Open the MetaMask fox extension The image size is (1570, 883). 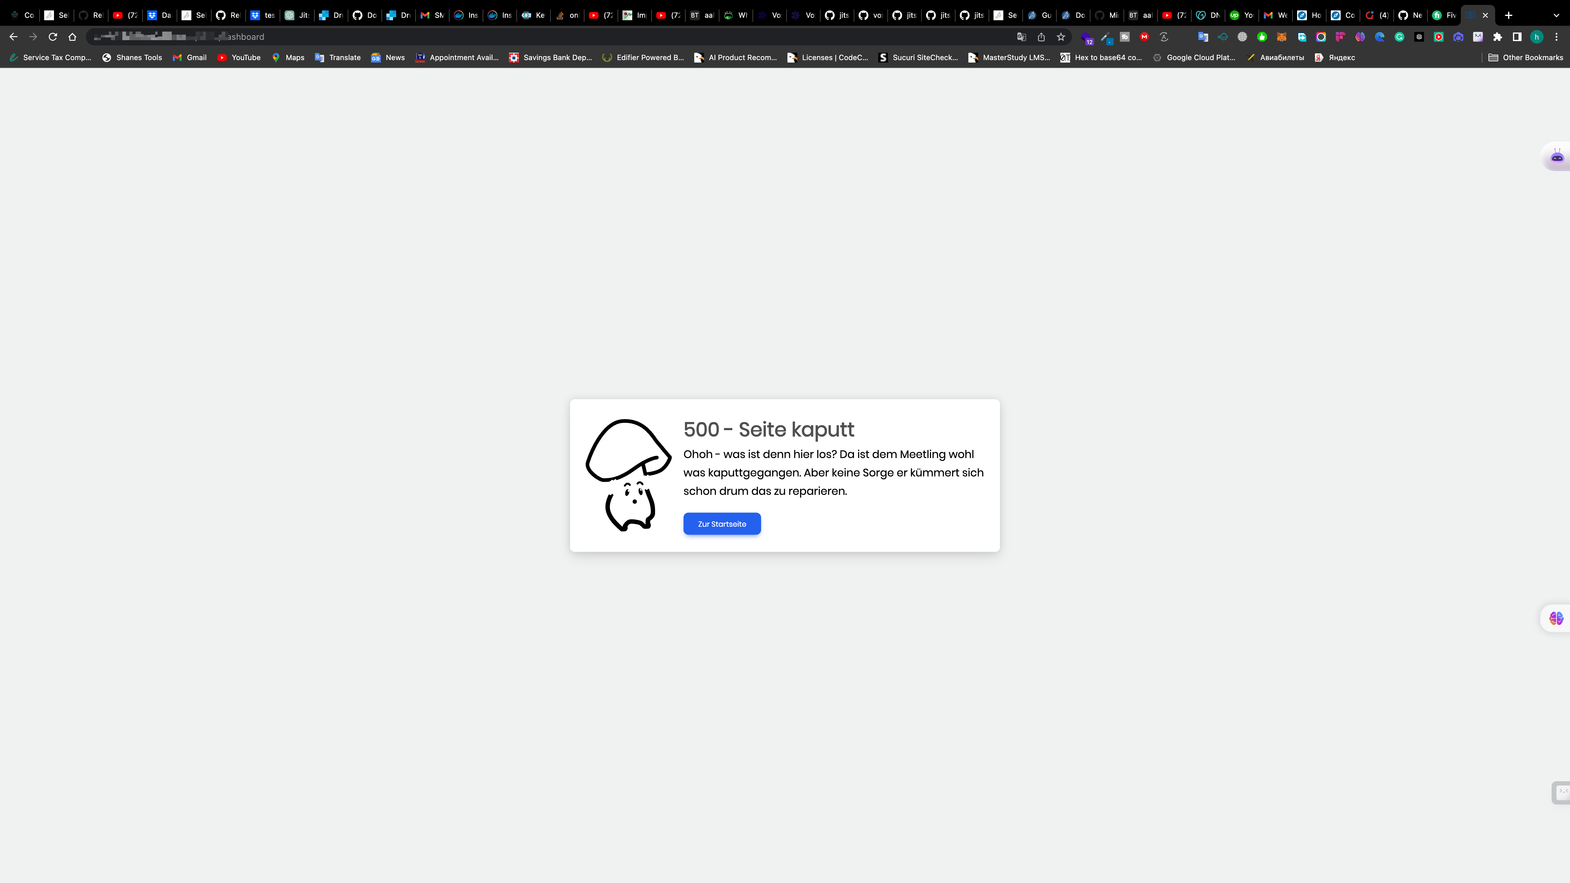click(1282, 37)
